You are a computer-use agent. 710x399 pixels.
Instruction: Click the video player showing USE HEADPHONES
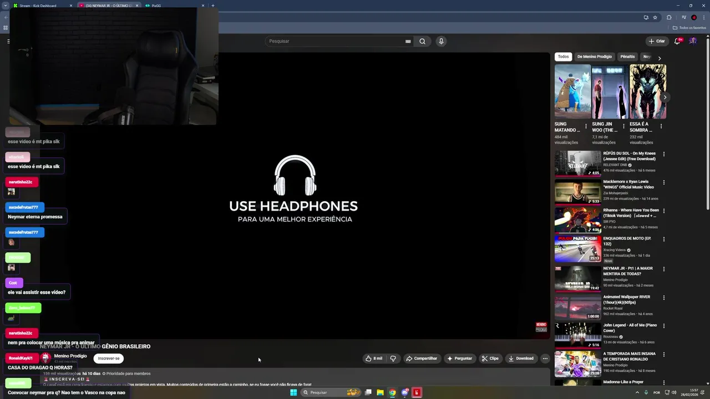coord(293,195)
